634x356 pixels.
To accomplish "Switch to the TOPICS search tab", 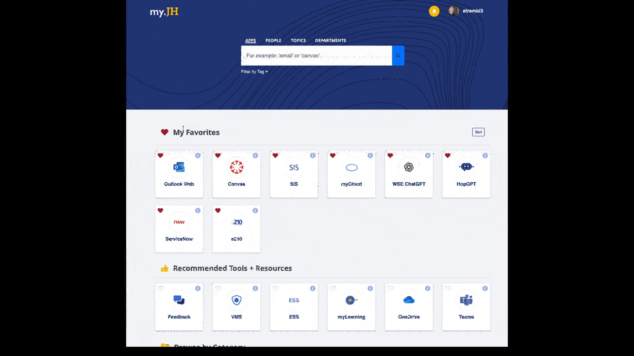I will [298, 41].
